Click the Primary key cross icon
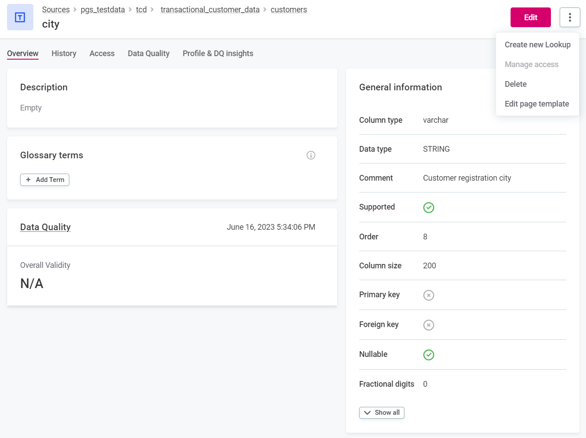This screenshot has width=586, height=438. pos(429,295)
